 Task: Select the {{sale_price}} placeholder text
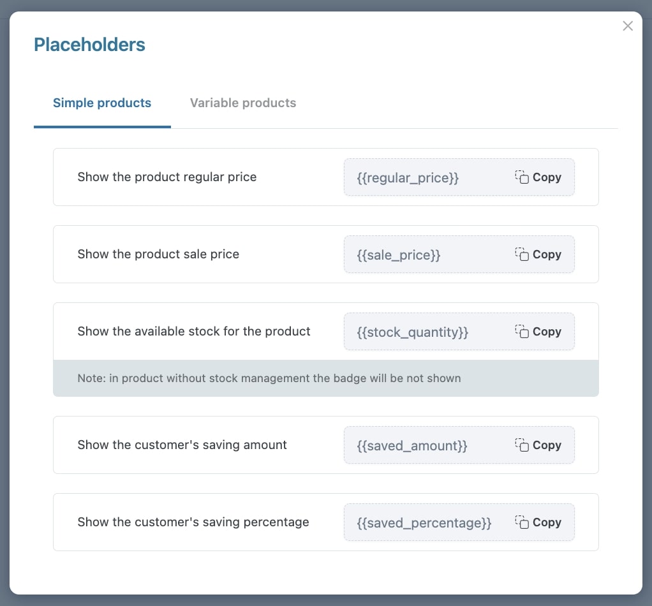tap(398, 255)
